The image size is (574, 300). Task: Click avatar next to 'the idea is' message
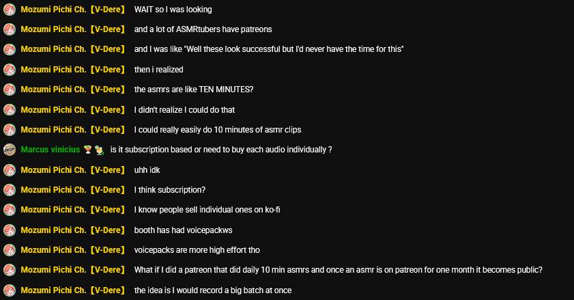click(x=10, y=290)
